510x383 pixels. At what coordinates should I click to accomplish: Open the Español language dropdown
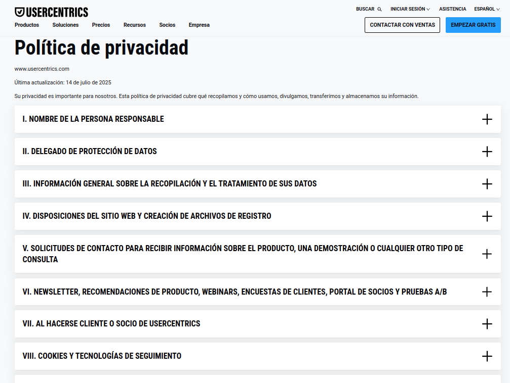click(x=487, y=9)
